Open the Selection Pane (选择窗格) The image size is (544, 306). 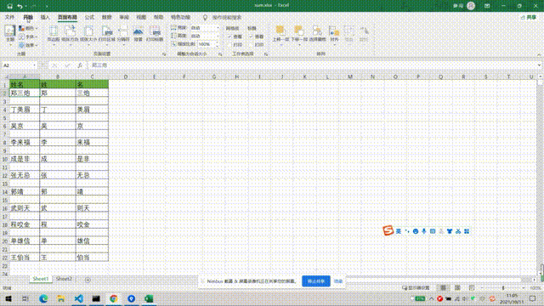(x=317, y=34)
